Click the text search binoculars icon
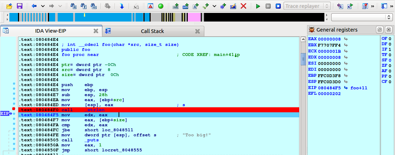Viewport: 395px width, 155px height. pos(74,6)
